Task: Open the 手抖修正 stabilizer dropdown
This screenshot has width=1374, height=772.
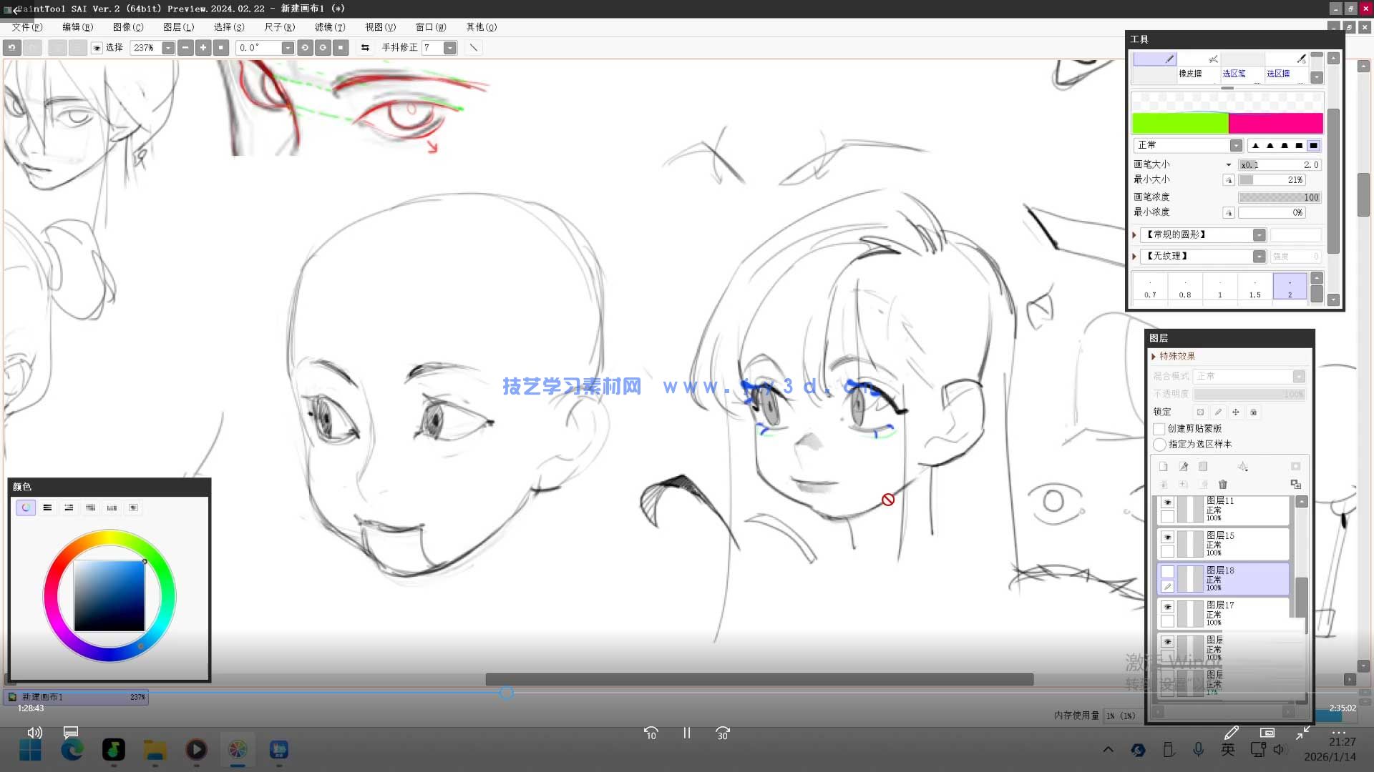Action: pyautogui.click(x=449, y=48)
